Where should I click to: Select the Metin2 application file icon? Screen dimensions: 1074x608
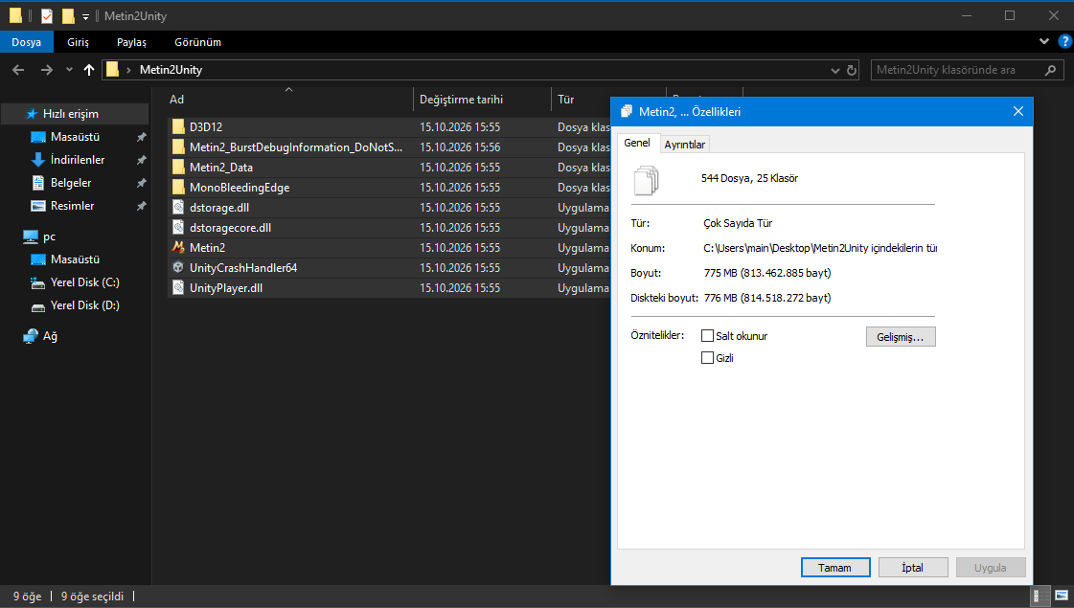[x=178, y=247]
